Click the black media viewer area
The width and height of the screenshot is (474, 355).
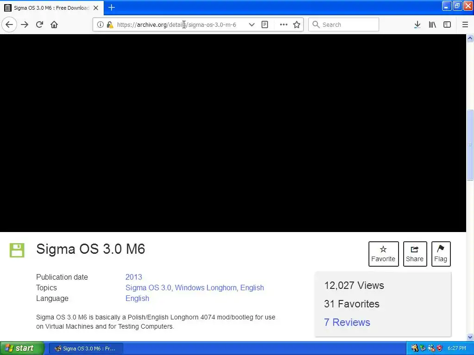pos(233,133)
